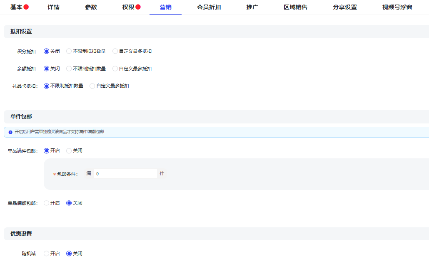Select 自定义最多抵扣 for 礼品卡抵扣
Screen dimensions: 429x266
[x=92, y=86]
